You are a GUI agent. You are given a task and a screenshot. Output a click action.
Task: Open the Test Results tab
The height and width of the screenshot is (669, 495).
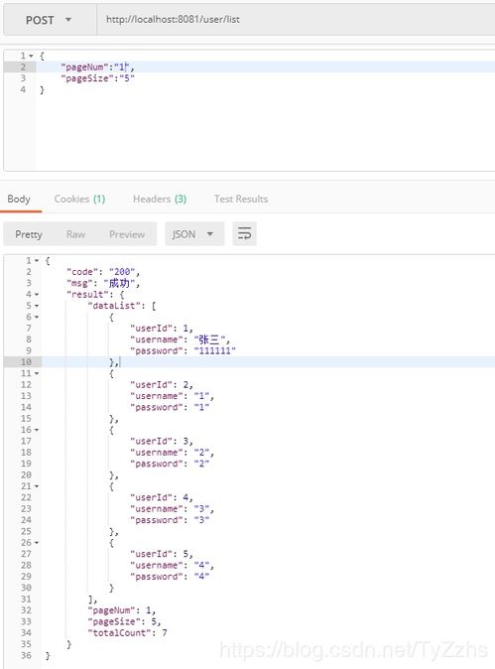[241, 199]
